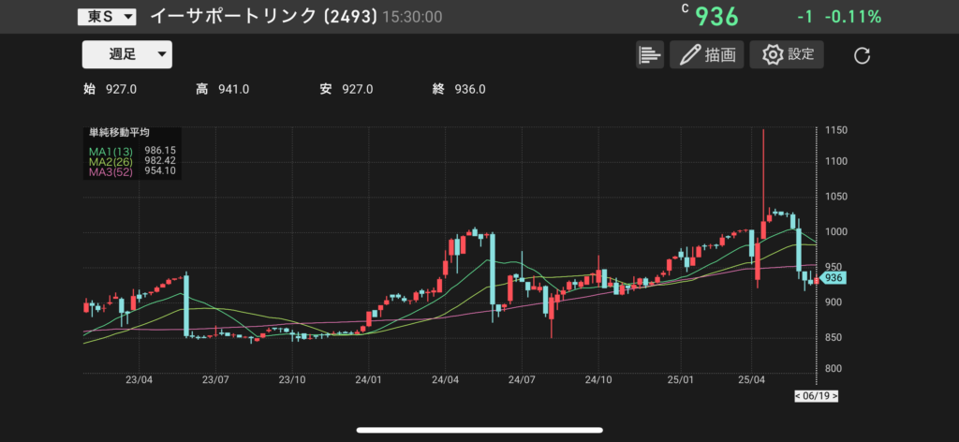
Task: Click the 25/04 date axis label
Action: coord(751,379)
